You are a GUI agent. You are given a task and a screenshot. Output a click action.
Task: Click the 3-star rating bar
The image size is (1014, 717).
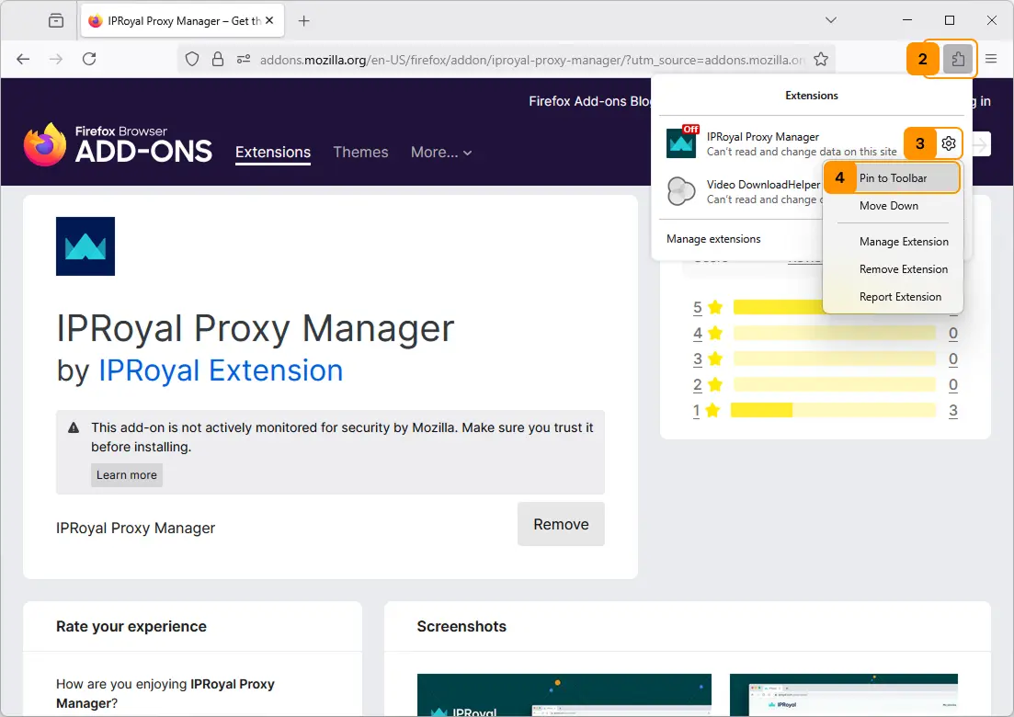pyautogui.click(x=834, y=359)
